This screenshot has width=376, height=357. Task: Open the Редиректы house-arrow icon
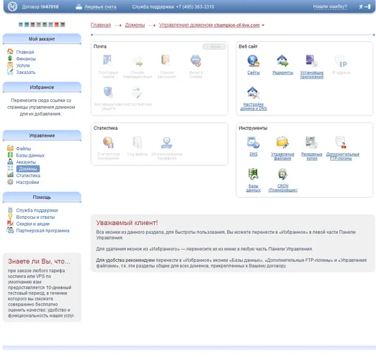[282, 61]
